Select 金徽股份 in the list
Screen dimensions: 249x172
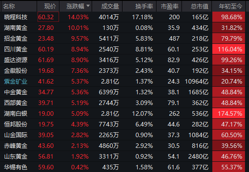[15, 71]
